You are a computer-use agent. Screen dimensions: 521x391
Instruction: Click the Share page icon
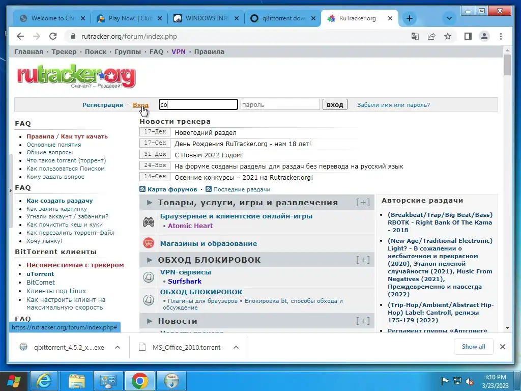[x=431, y=36]
